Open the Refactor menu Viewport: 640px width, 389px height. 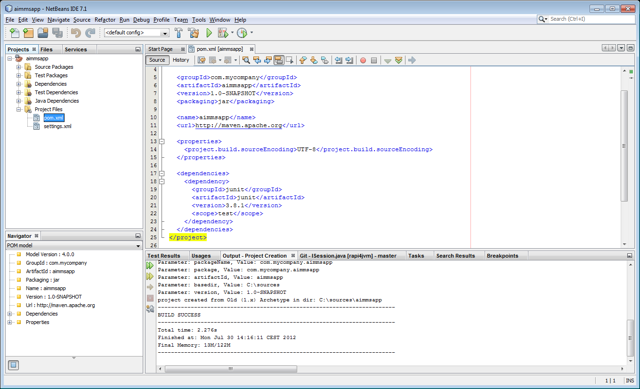[x=105, y=20]
